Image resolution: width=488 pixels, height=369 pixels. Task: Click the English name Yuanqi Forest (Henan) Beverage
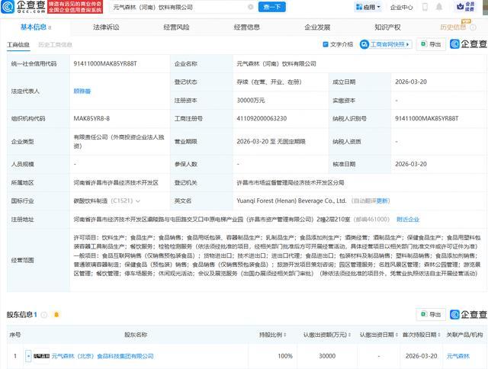291,201
